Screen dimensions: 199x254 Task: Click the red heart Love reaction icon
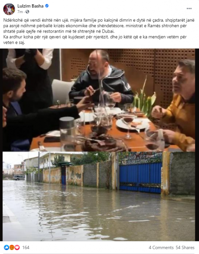point(17,247)
